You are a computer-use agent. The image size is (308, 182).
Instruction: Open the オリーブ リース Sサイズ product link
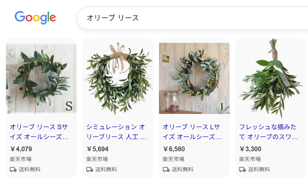39,132
